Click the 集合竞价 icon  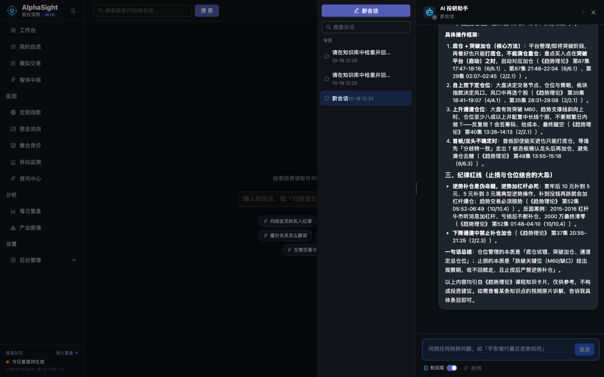tap(13, 146)
